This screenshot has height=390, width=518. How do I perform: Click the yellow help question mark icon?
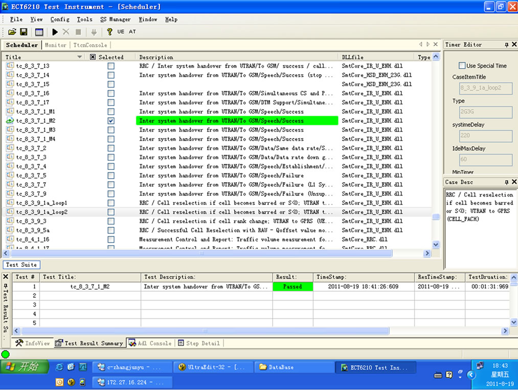pyautogui.click(x=109, y=32)
